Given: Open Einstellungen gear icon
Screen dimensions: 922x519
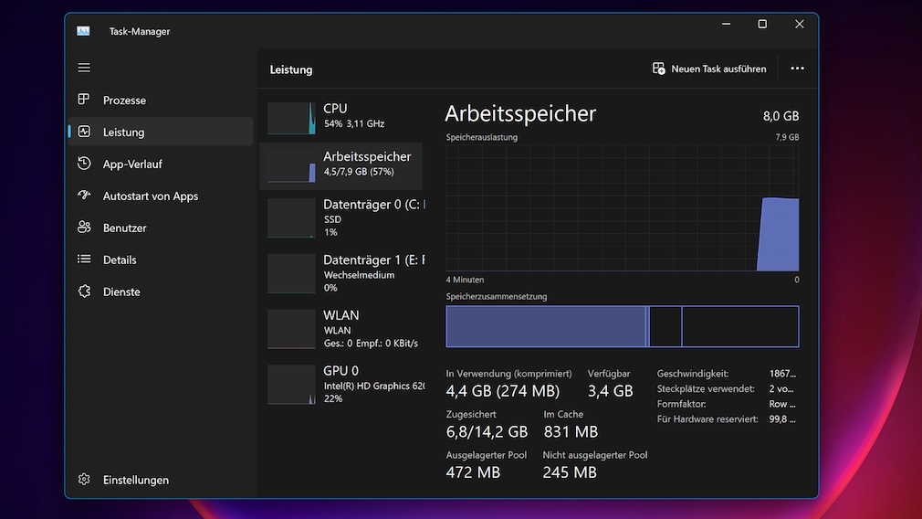Looking at the screenshot, I should [84, 480].
